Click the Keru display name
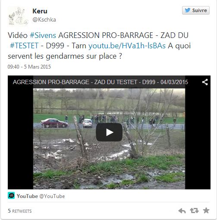Image resolution: width=217 pixels, height=220 pixels. point(40,11)
